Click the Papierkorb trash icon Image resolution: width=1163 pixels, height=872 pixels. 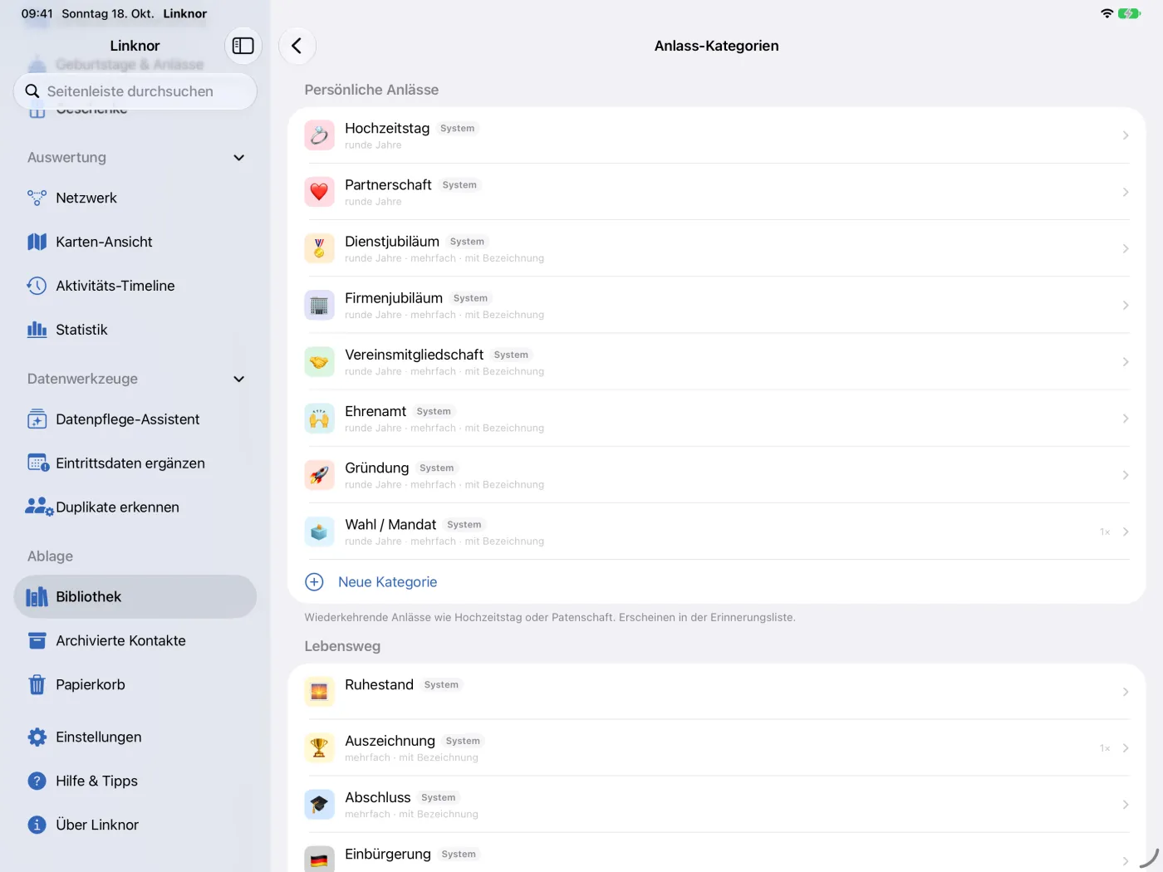(37, 685)
